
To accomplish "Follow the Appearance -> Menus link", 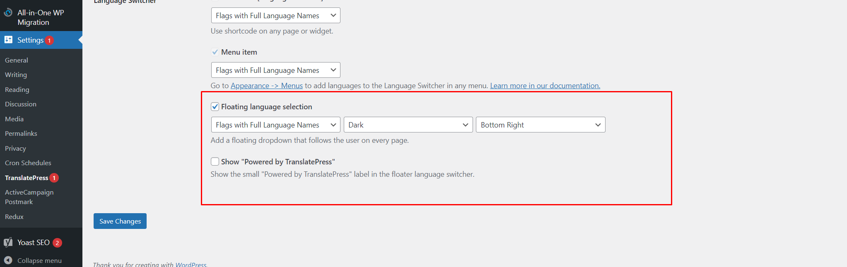I will [267, 86].
